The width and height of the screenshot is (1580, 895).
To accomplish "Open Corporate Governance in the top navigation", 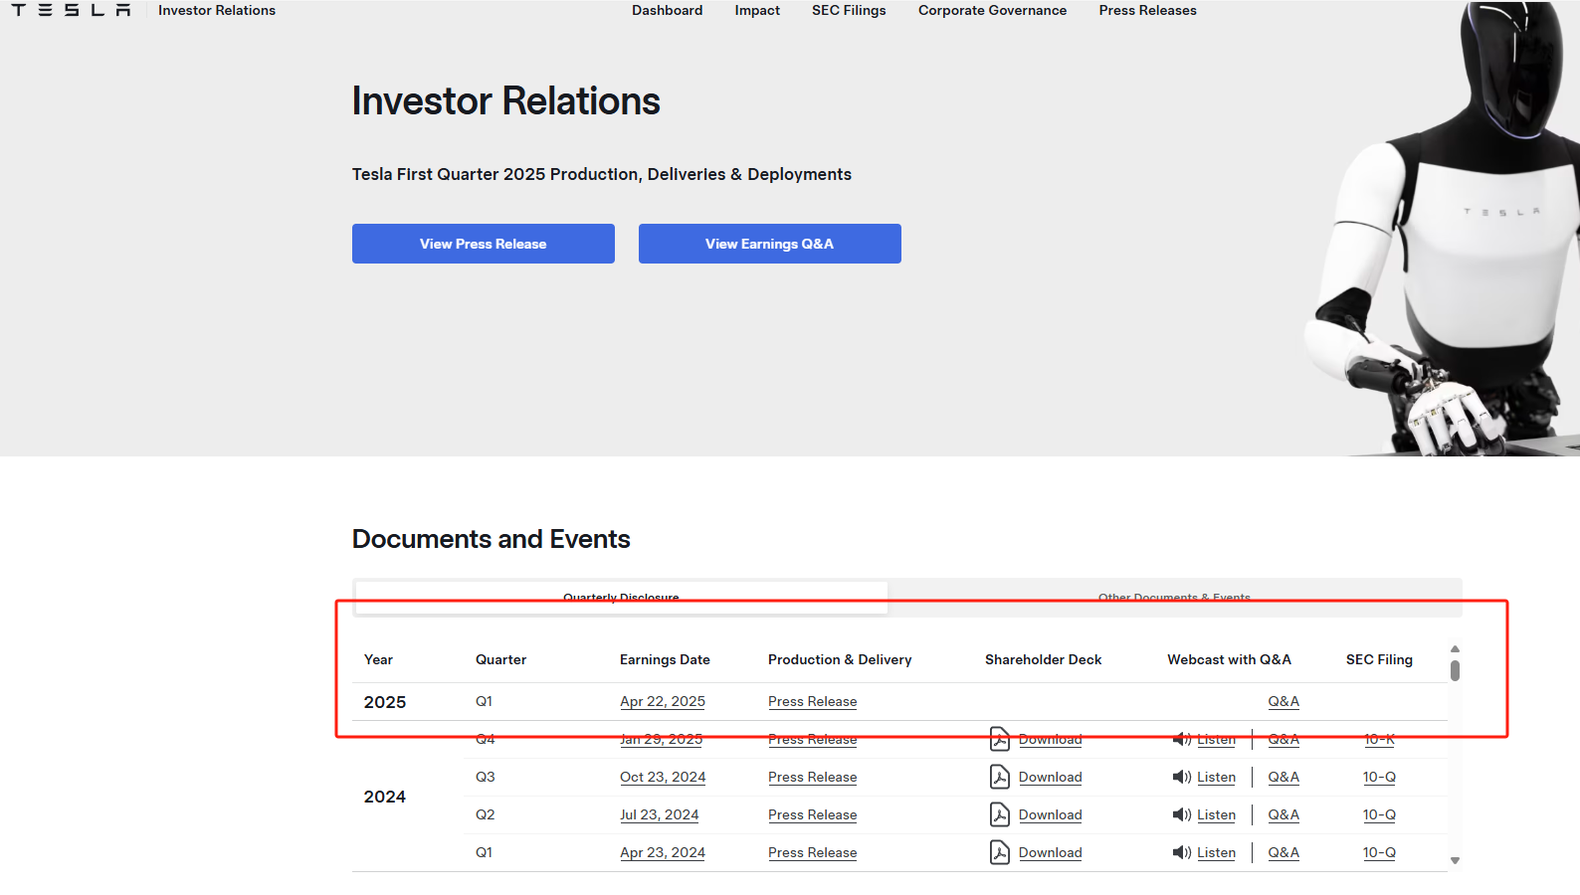I will [992, 10].
